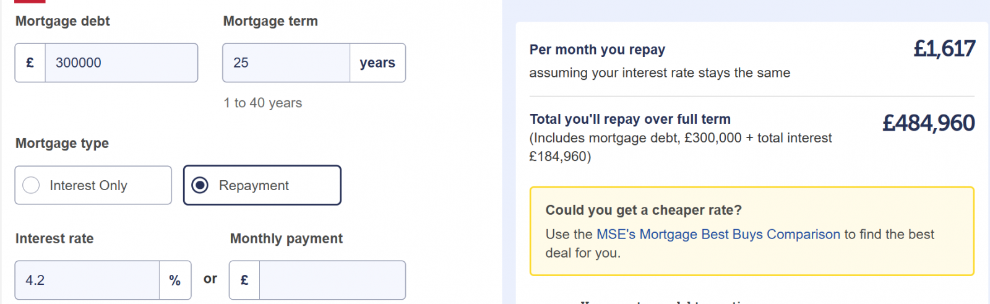This screenshot has width=990, height=304.
Task: Click the £1,617 monthly repayment figure
Action: coord(944,49)
